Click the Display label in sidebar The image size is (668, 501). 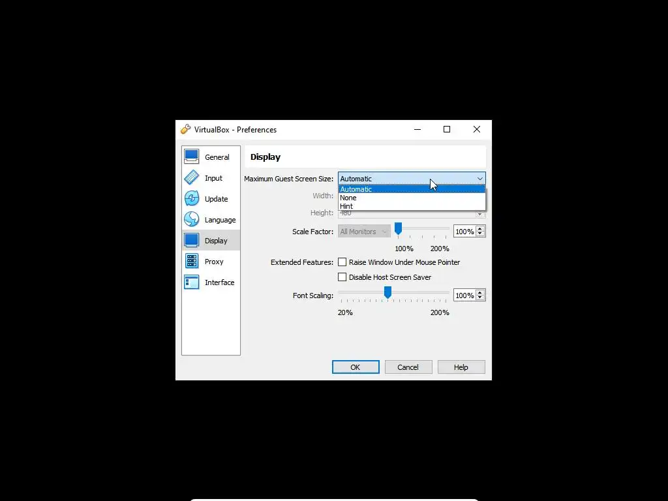[216, 241]
